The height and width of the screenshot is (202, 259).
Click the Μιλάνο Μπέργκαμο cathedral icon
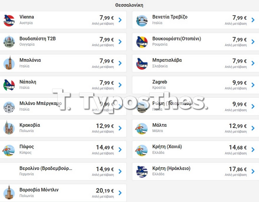click(9, 107)
